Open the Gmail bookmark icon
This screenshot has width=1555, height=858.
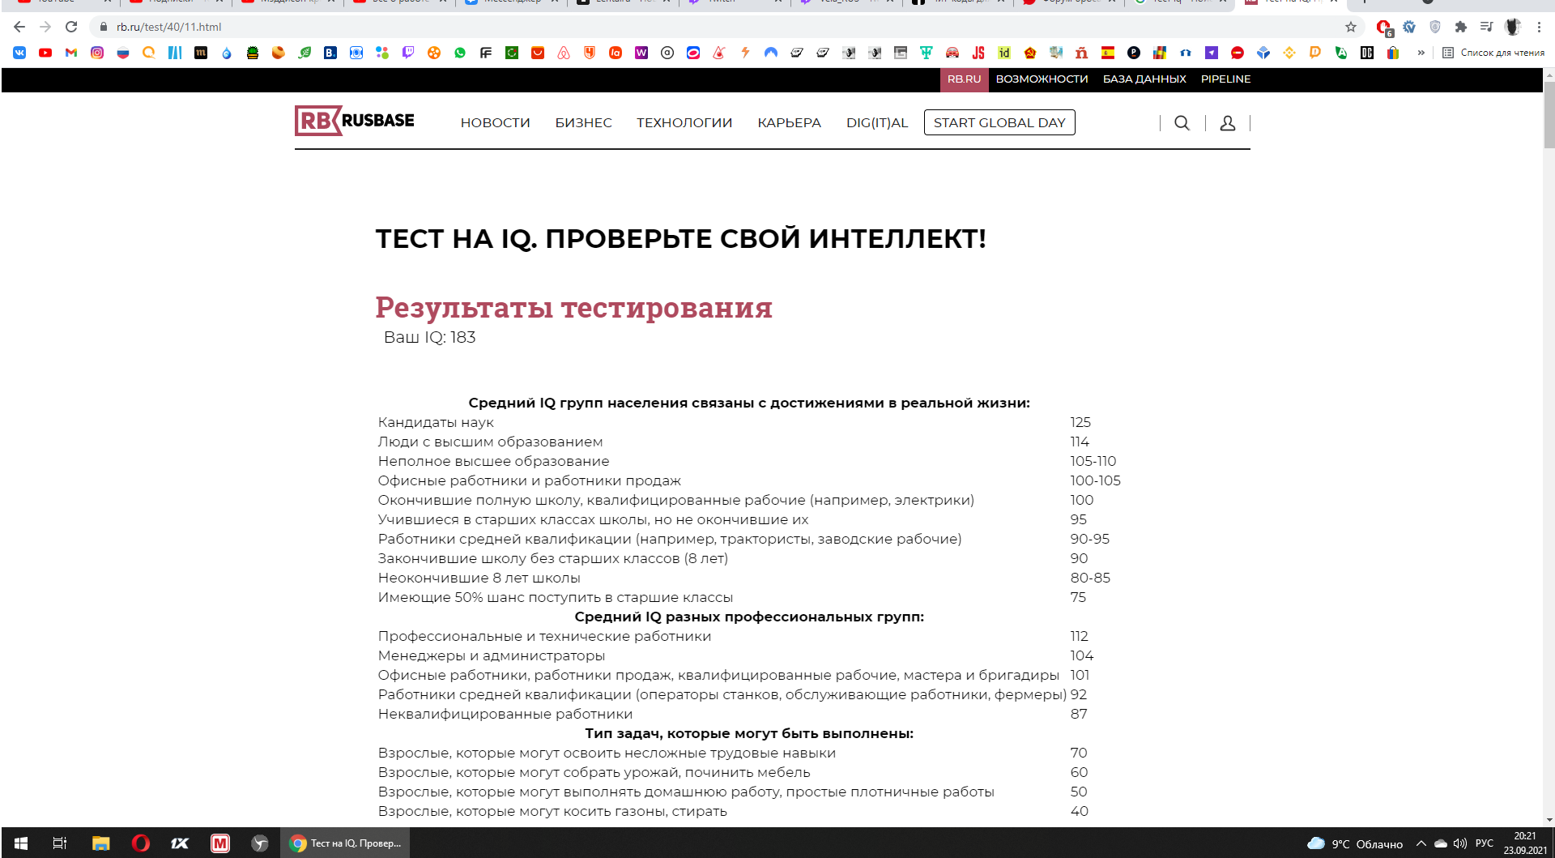pyautogui.click(x=71, y=53)
